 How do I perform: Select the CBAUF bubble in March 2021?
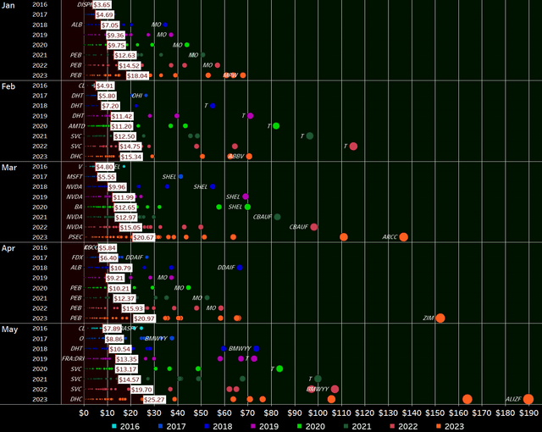pos(277,217)
